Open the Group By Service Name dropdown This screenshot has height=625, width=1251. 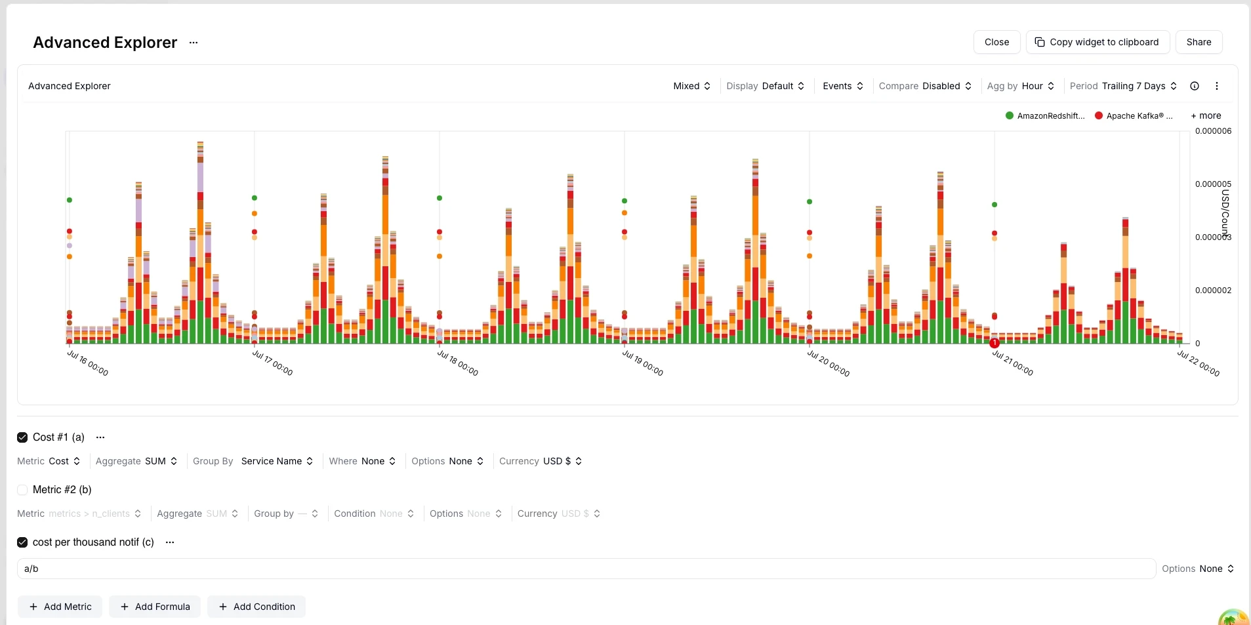click(x=253, y=461)
